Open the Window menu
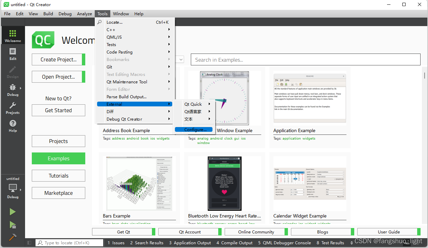 pos(121,14)
